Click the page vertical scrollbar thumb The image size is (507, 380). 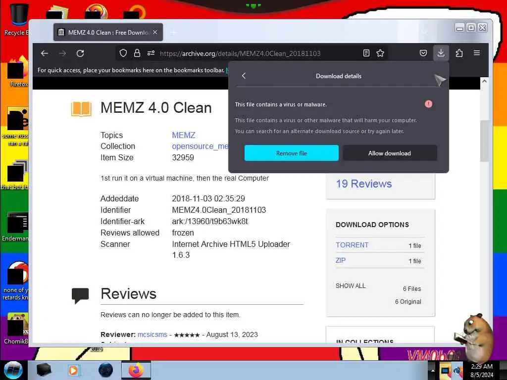484,141
